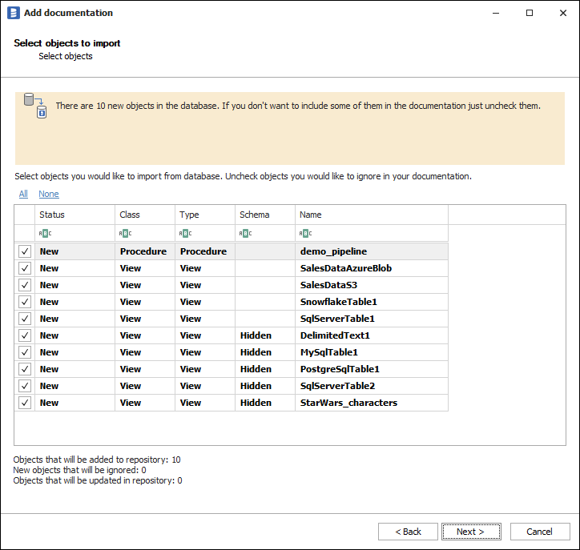Screen dimensions: 580x550
Task: Go back with the Back button
Action: point(408,532)
